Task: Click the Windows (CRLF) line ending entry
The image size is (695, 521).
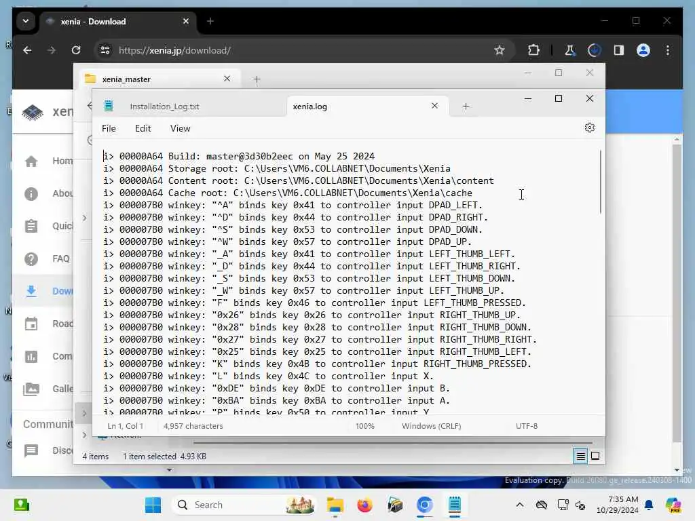Action: click(x=431, y=426)
